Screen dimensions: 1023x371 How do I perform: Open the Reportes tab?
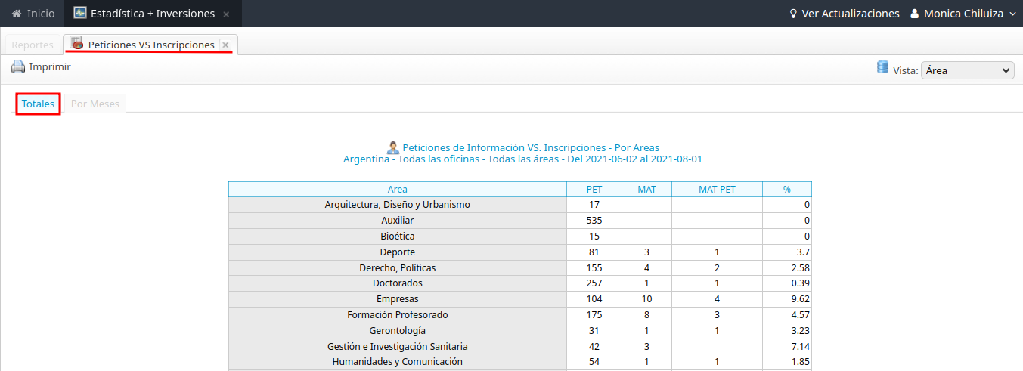click(33, 45)
